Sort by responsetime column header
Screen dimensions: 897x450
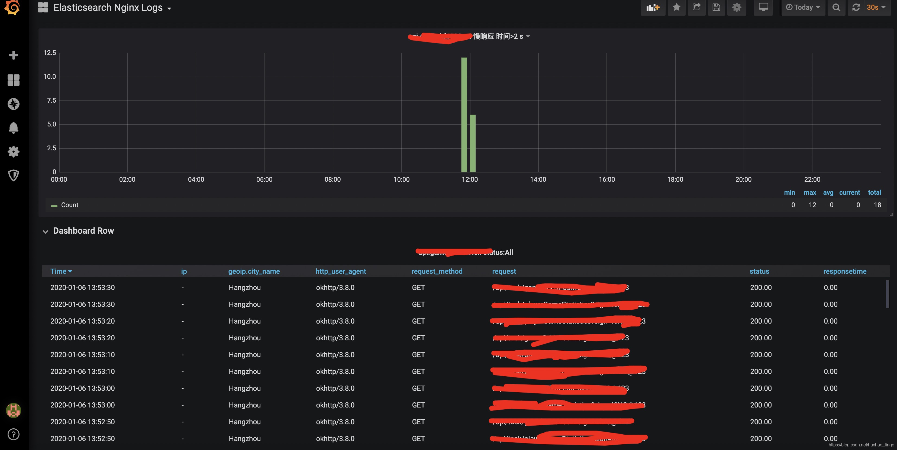pos(844,271)
